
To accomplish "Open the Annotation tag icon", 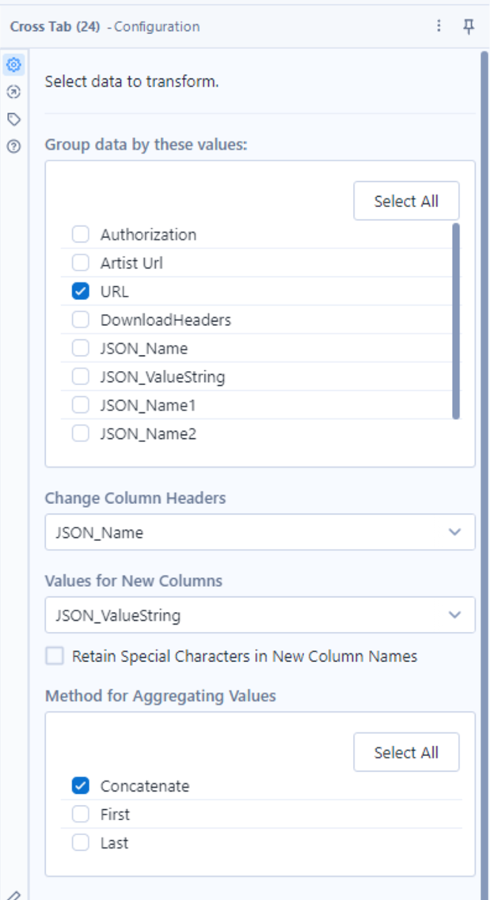I will click(13, 119).
